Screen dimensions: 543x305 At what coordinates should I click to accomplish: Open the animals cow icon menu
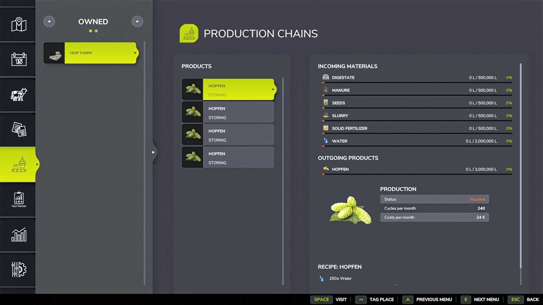(x=19, y=95)
